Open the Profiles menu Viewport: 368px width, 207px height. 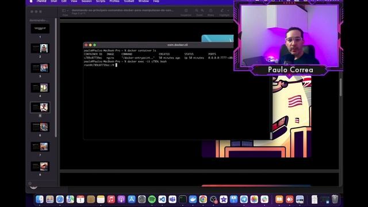(114, 1)
